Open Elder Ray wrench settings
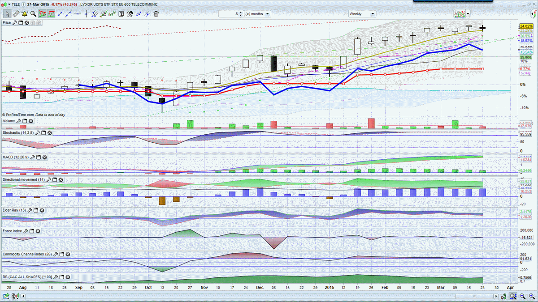 pos(30,210)
